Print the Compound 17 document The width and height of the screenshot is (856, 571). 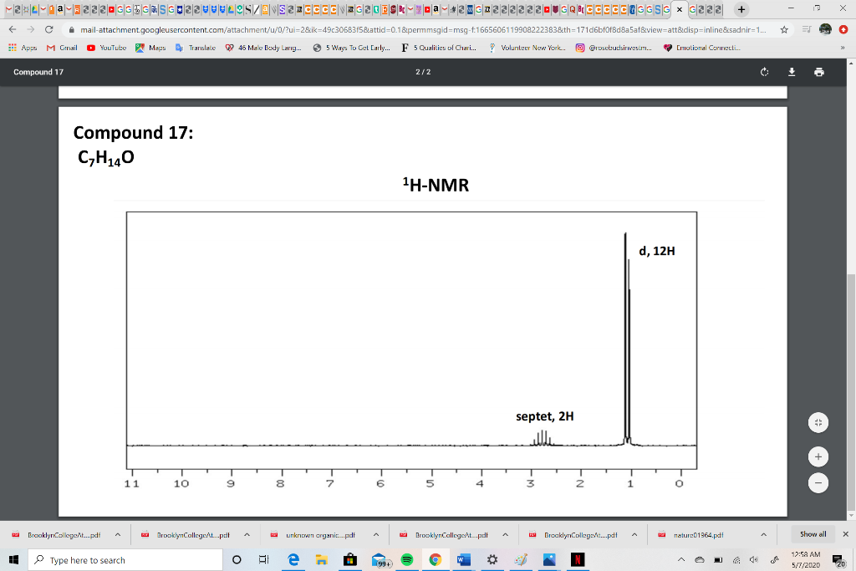click(x=818, y=72)
